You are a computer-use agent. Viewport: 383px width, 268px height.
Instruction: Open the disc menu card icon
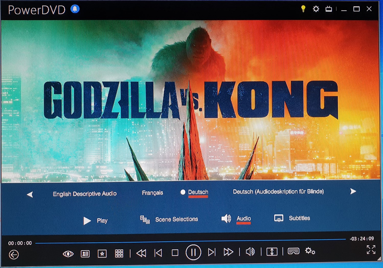click(85, 254)
